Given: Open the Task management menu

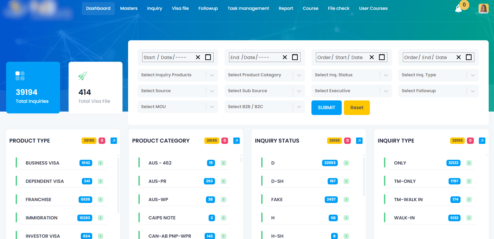Looking at the screenshot, I should click(248, 8).
